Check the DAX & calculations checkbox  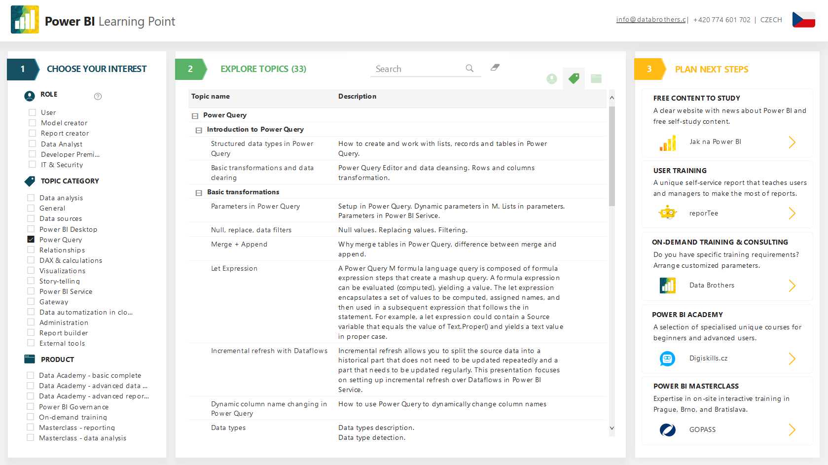31,260
